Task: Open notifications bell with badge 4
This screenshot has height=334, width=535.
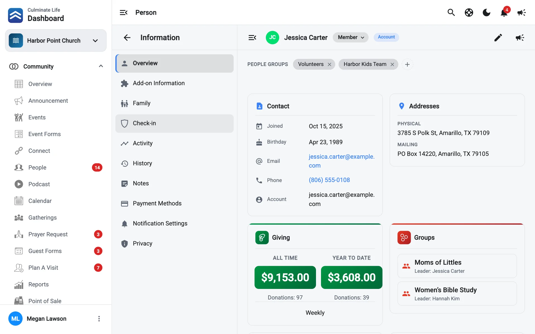Action: [x=504, y=12]
